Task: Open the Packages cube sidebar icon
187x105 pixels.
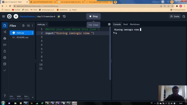Action: tap(5, 38)
